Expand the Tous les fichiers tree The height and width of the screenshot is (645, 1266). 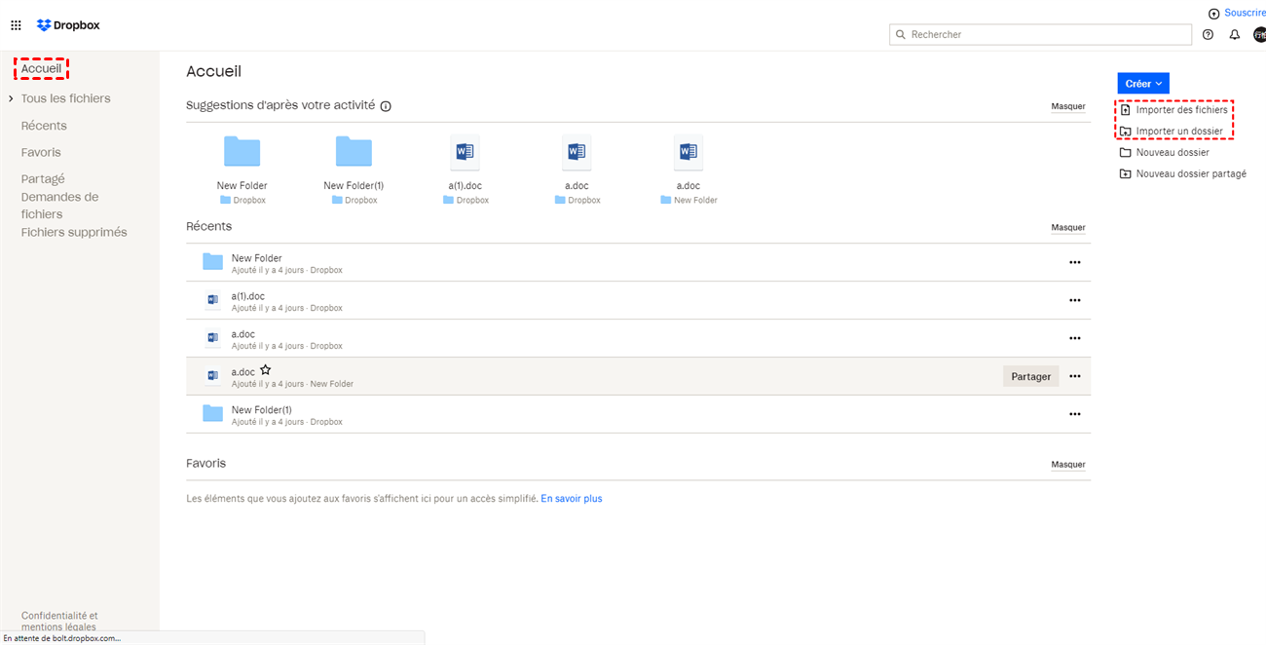click(11, 99)
